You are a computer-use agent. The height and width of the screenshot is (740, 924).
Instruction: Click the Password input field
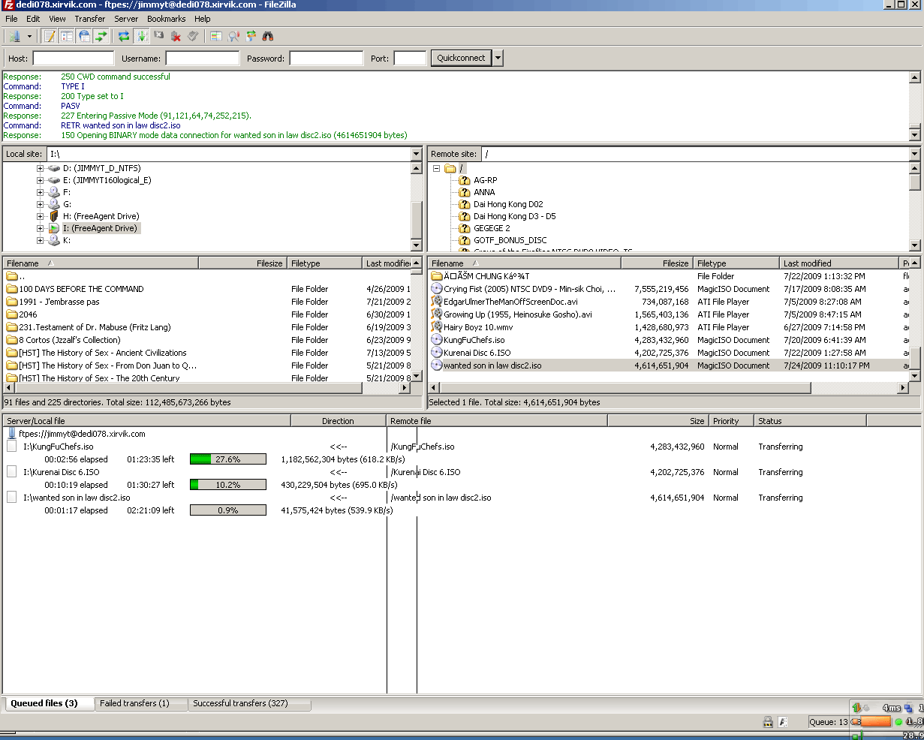(x=327, y=58)
